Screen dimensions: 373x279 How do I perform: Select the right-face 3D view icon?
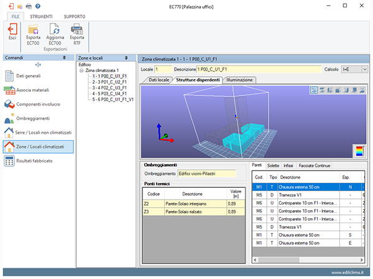coord(346,90)
